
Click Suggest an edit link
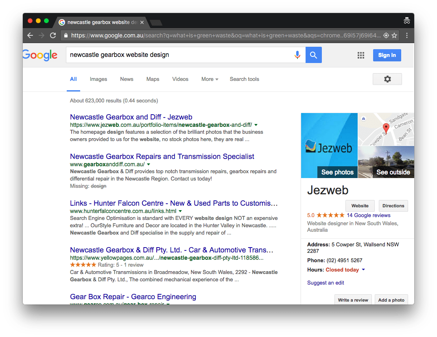(x=326, y=283)
